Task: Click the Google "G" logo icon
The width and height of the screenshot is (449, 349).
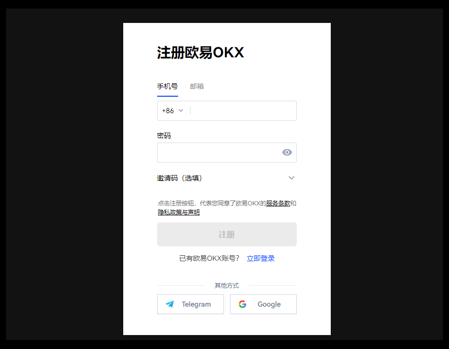Action: (242, 304)
